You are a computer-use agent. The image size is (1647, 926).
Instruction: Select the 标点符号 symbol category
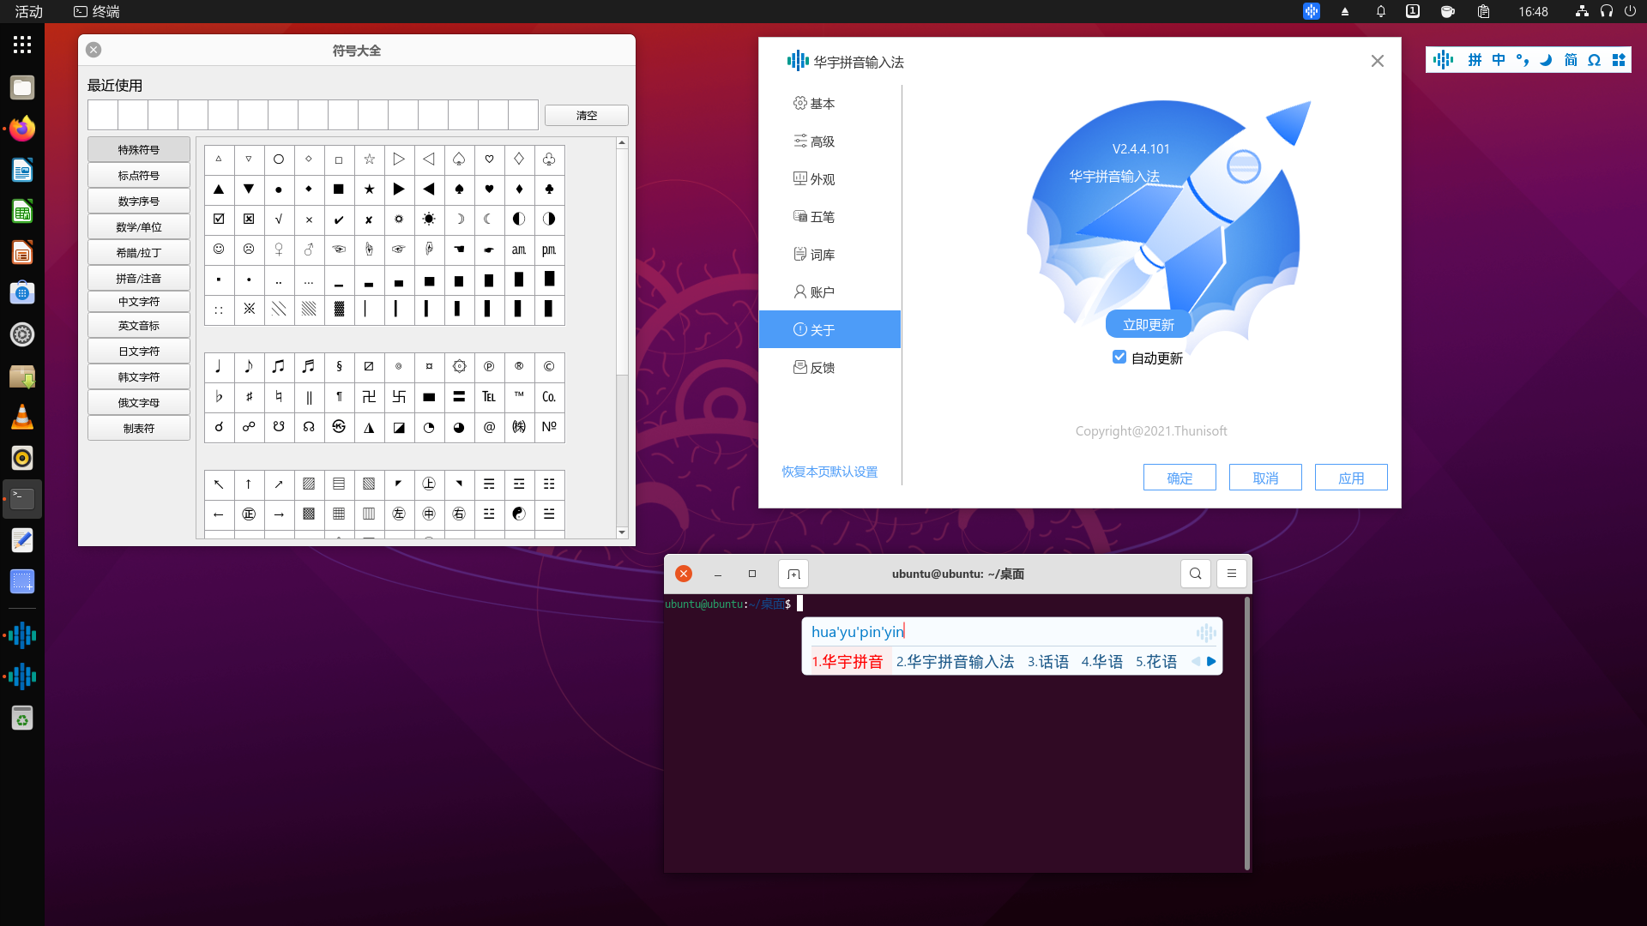139,176
